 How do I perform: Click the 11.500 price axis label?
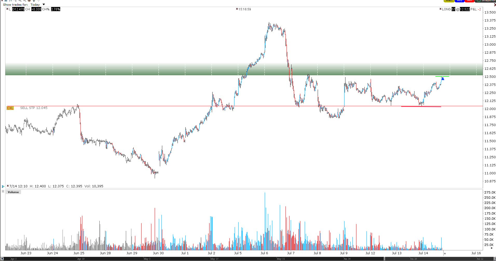click(490, 141)
